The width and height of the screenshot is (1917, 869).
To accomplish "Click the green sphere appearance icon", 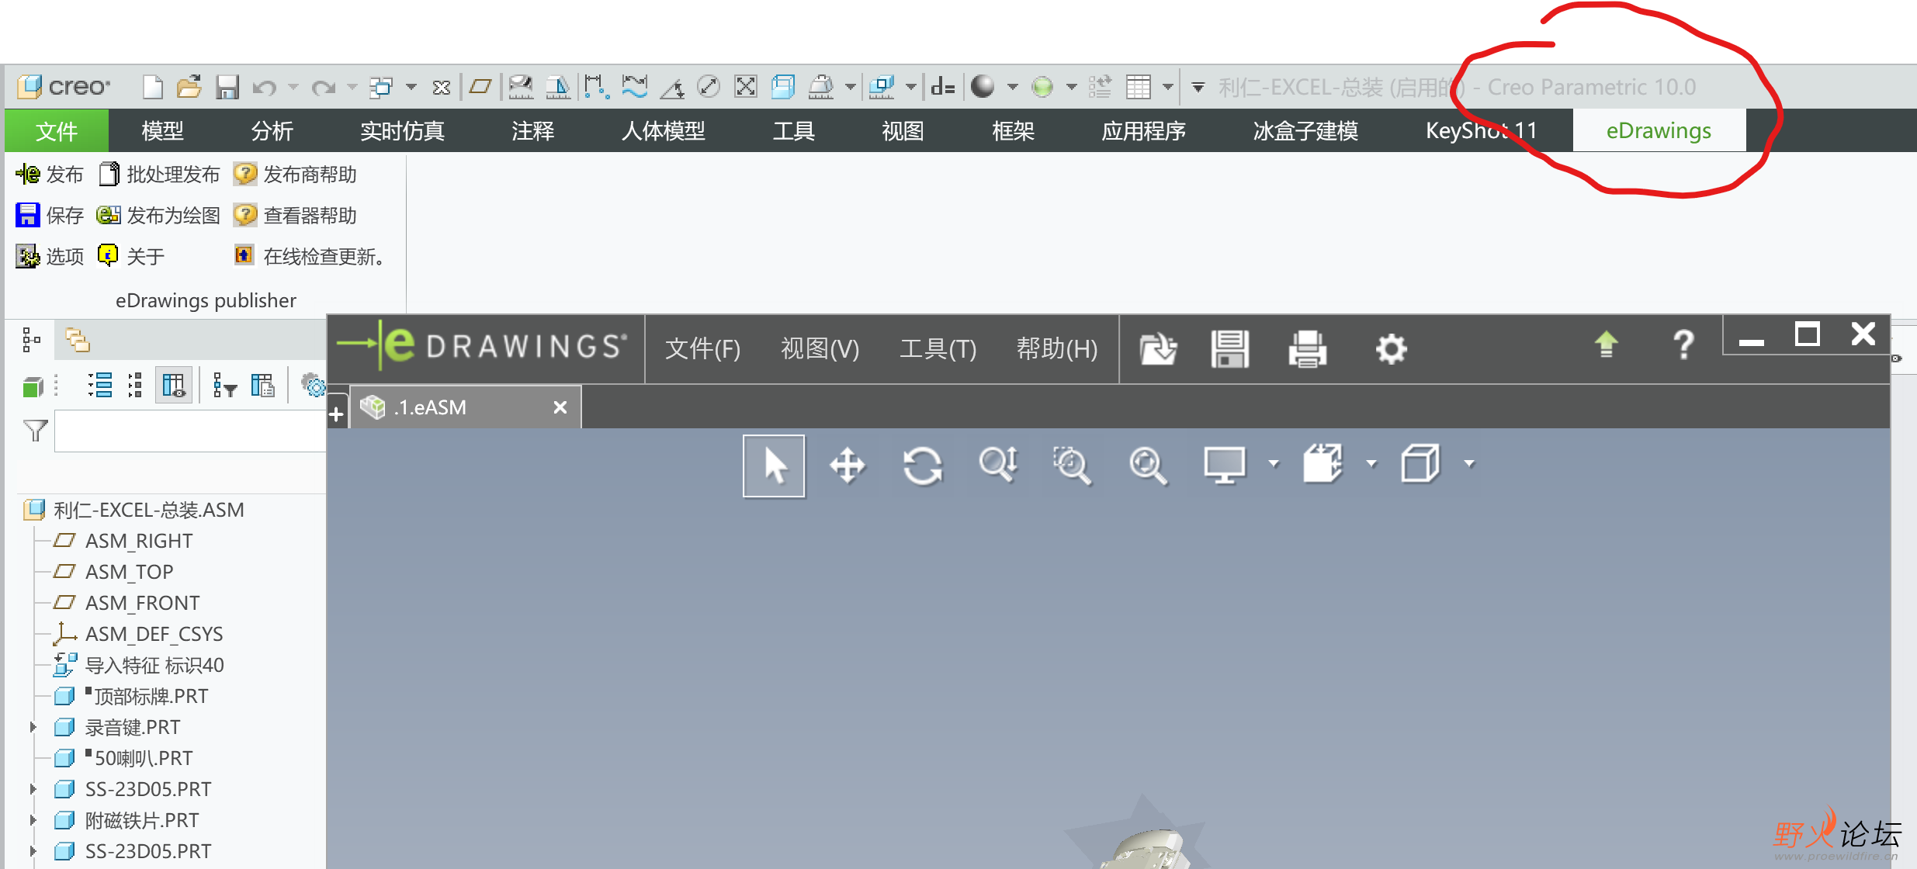I will pyautogui.click(x=1042, y=87).
